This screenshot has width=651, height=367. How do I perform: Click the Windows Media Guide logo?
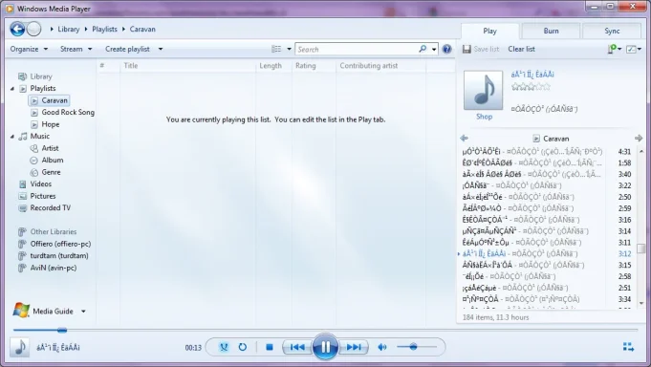coord(21,311)
